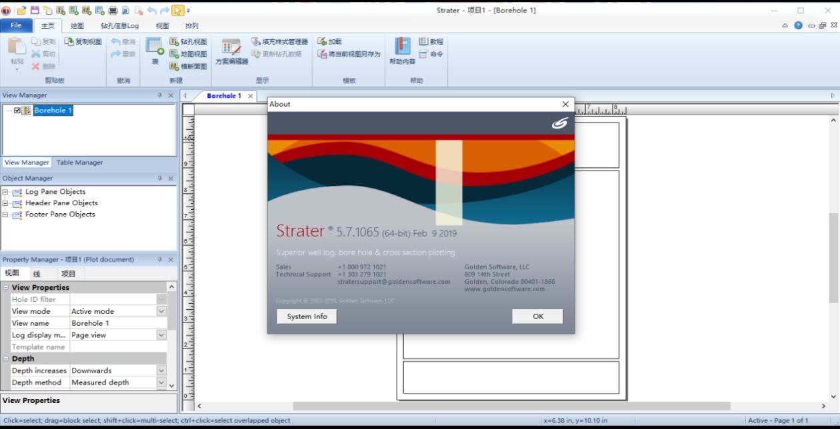Close the About dialog with X
Screen dimensions: 840x429
tap(565, 104)
